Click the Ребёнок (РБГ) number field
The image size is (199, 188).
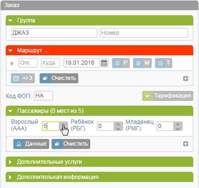click(x=105, y=126)
